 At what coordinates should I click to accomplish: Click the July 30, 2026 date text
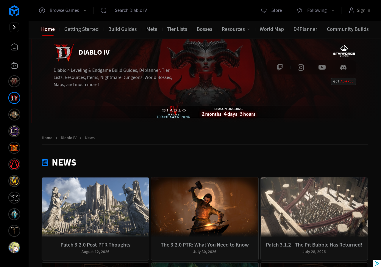[x=205, y=252]
